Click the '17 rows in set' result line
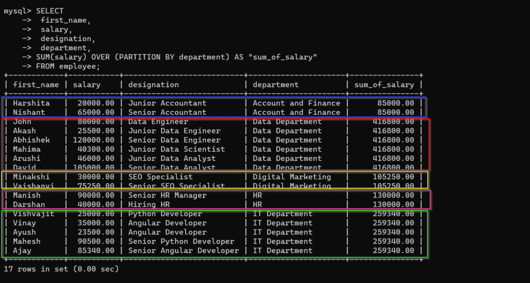Screen dimensions: 530x283 [x=61, y=269]
